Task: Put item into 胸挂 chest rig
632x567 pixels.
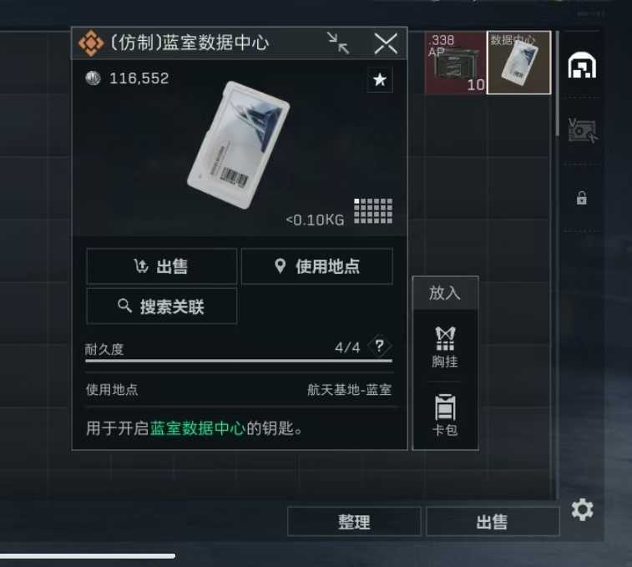Action: tap(445, 347)
